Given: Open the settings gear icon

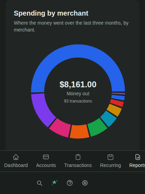Looking at the screenshot, I should click(x=85, y=183).
